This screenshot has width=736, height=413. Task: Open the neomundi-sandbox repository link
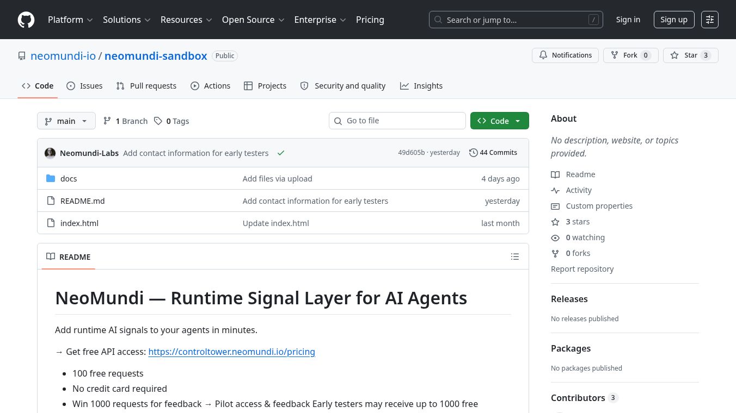[156, 56]
